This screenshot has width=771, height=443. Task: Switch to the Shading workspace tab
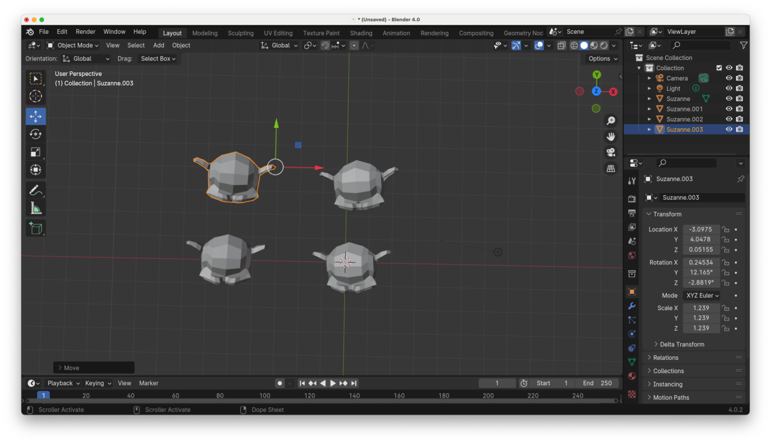361,33
